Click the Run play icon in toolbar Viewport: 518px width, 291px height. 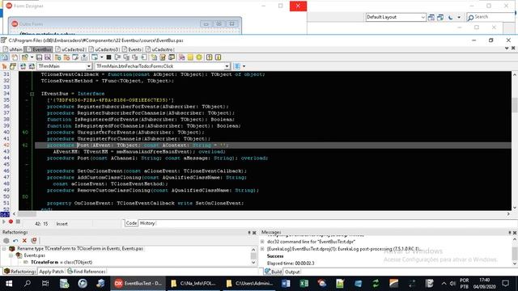tap(95, 57)
